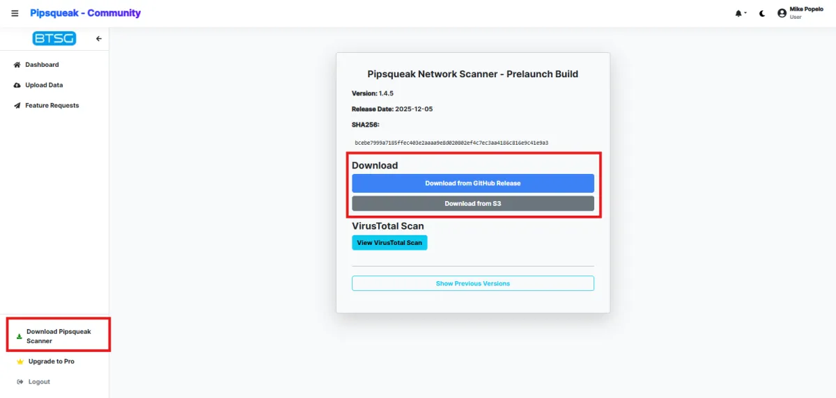Open the hamburger menu icon
This screenshot has height=398, width=836.
(15, 13)
